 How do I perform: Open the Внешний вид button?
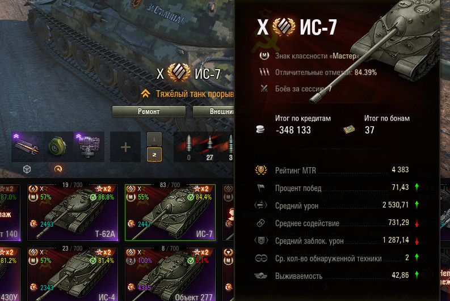213,112
